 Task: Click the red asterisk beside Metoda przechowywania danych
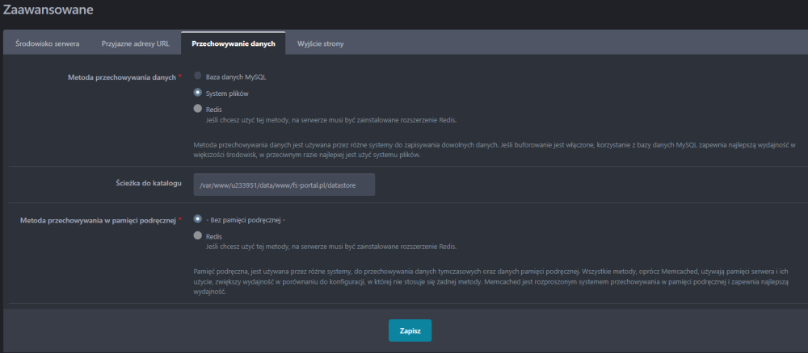[x=179, y=77]
